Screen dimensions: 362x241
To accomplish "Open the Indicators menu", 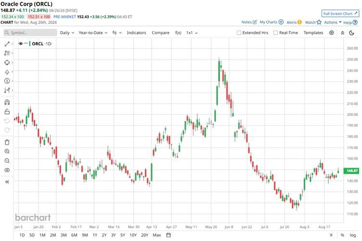I will click(x=136, y=33).
